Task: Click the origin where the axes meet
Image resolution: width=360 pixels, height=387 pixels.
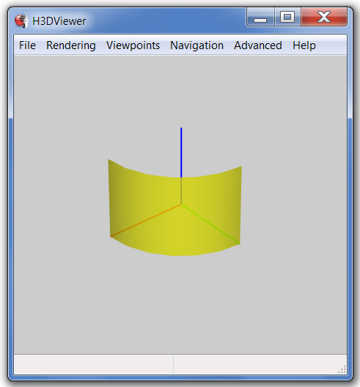Action: [x=181, y=204]
